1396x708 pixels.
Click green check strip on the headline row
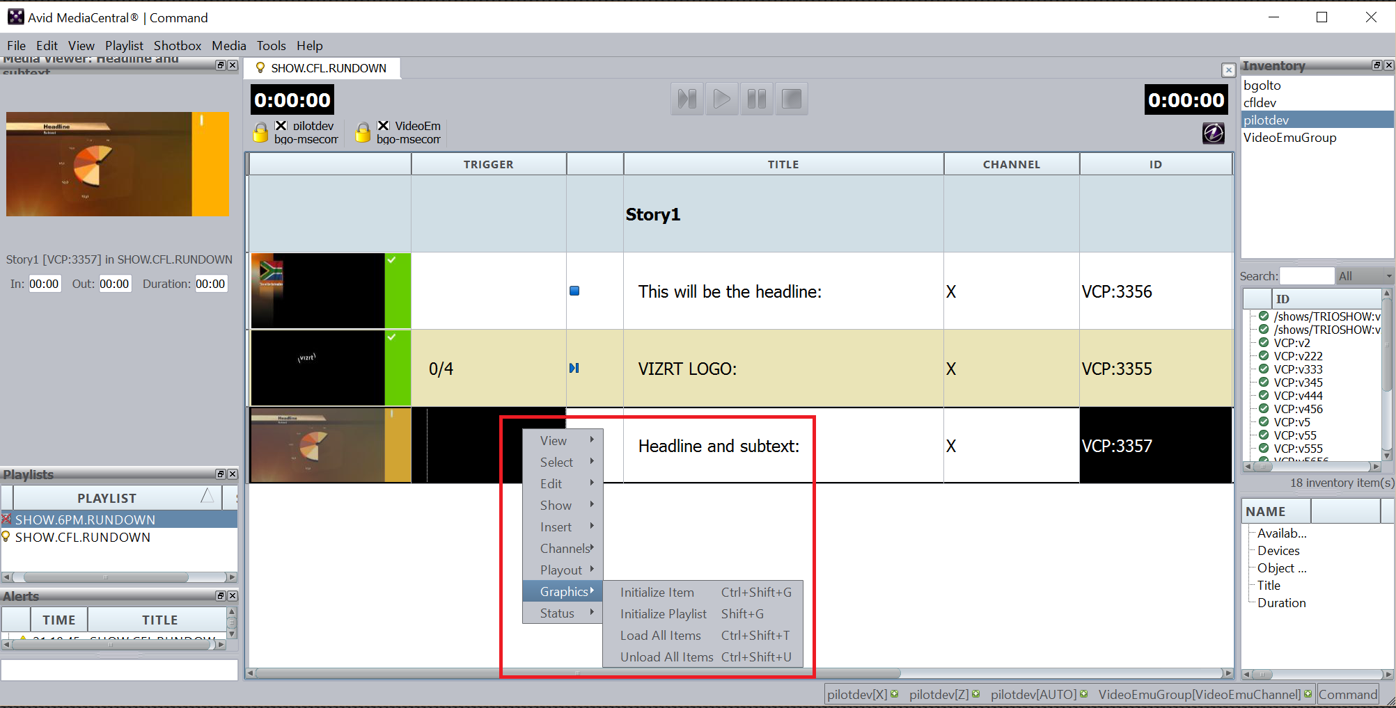[x=398, y=291]
